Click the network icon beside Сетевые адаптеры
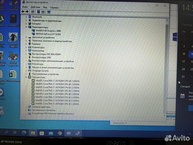The image size is (193, 145). [29, 107]
